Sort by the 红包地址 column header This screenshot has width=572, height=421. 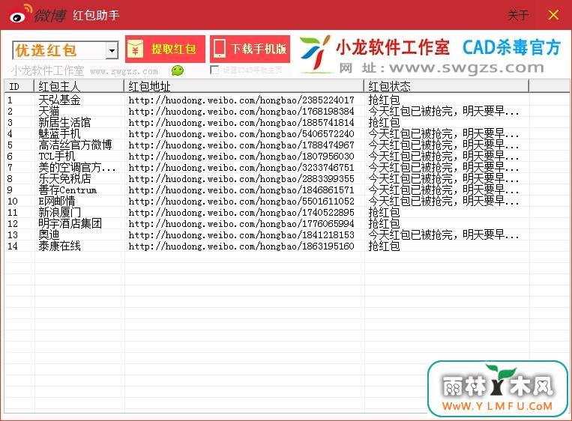click(244, 86)
